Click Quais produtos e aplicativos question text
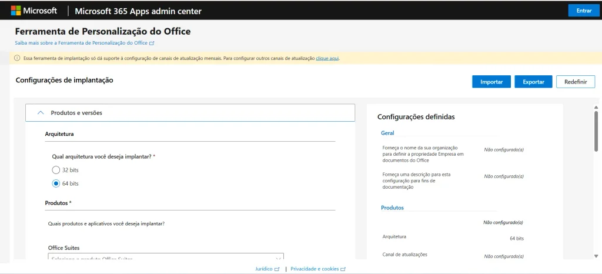Screen dimensions: 602x274 [x=106, y=223]
